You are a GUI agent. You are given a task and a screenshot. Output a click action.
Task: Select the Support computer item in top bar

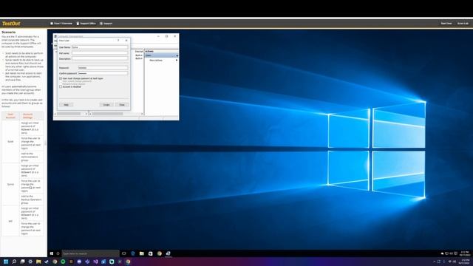(x=106, y=23)
